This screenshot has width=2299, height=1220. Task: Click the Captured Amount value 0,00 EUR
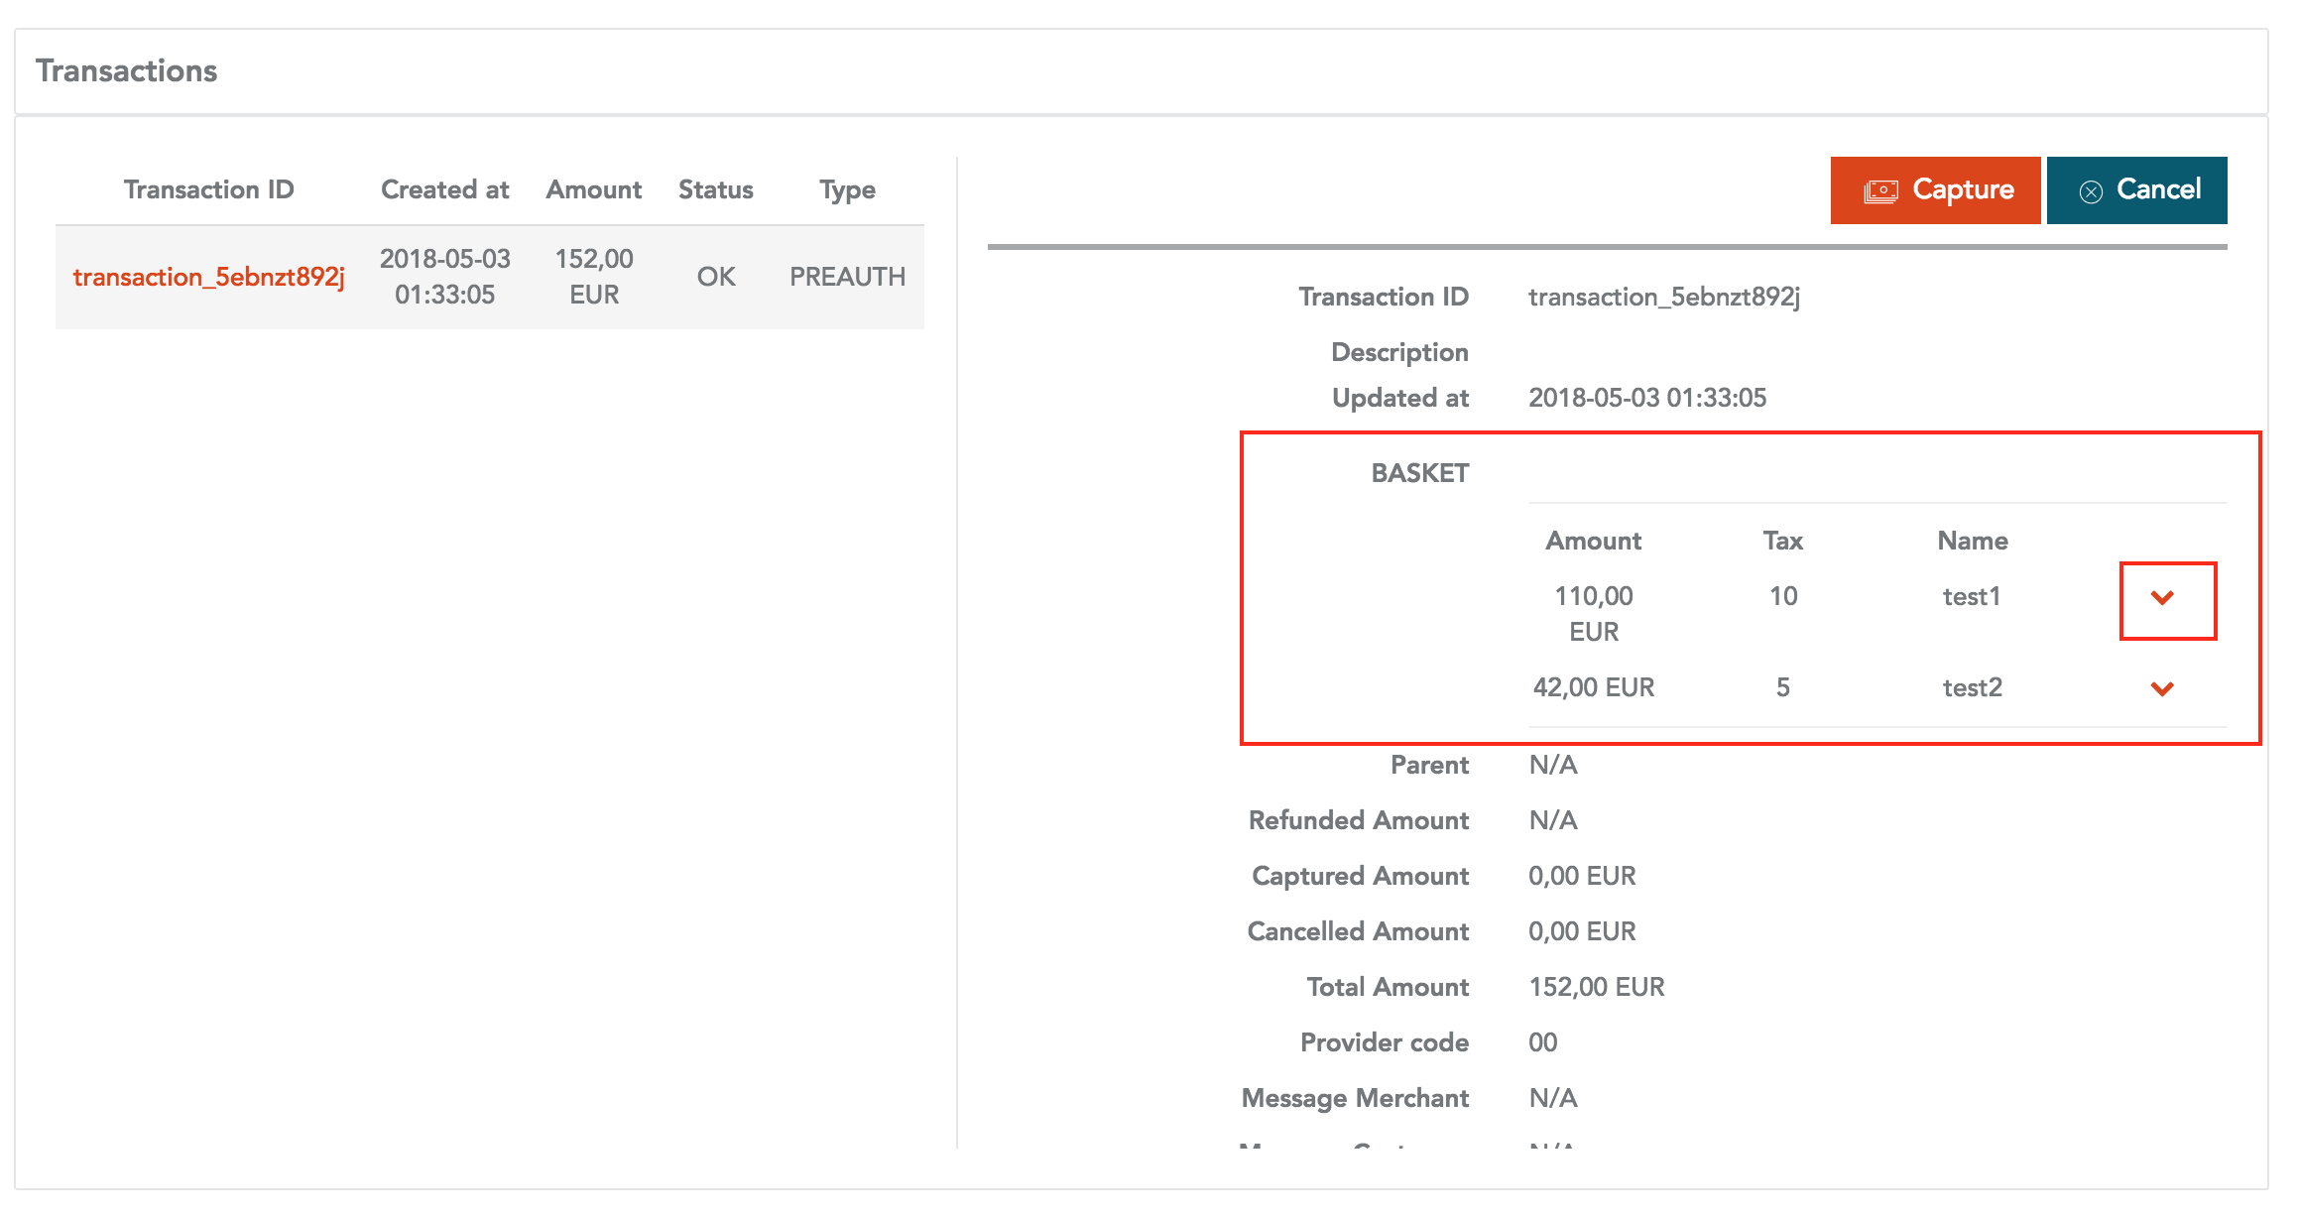1582,876
